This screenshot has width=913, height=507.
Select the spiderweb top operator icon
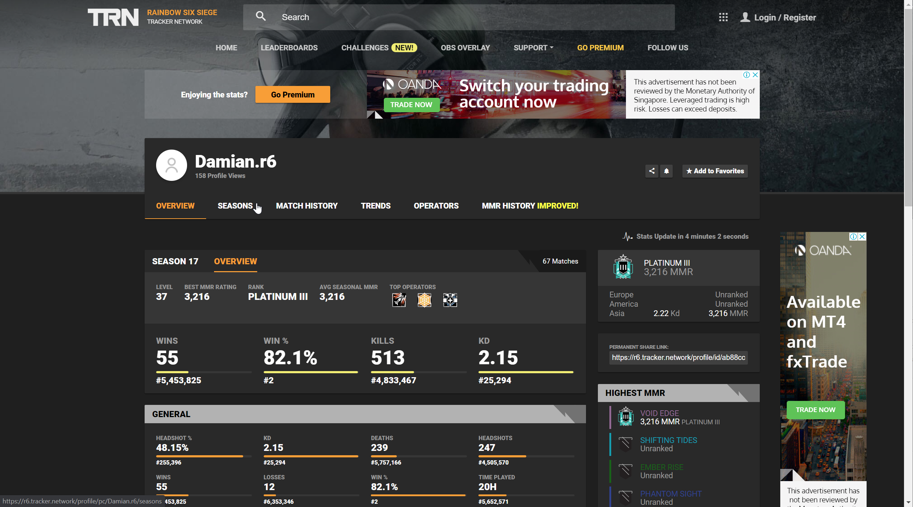pyautogui.click(x=424, y=300)
